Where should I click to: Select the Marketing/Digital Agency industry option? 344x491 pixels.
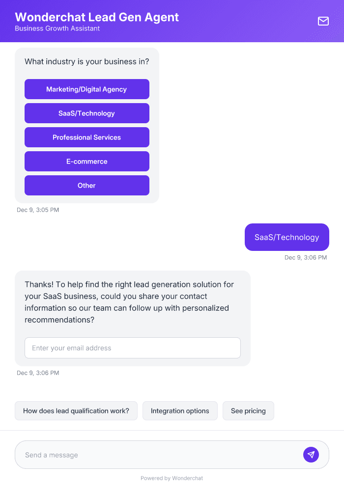tap(86, 89)
